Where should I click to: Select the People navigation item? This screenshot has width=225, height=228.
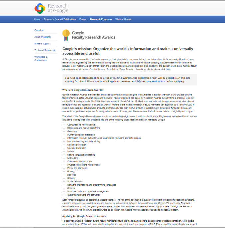83,19
